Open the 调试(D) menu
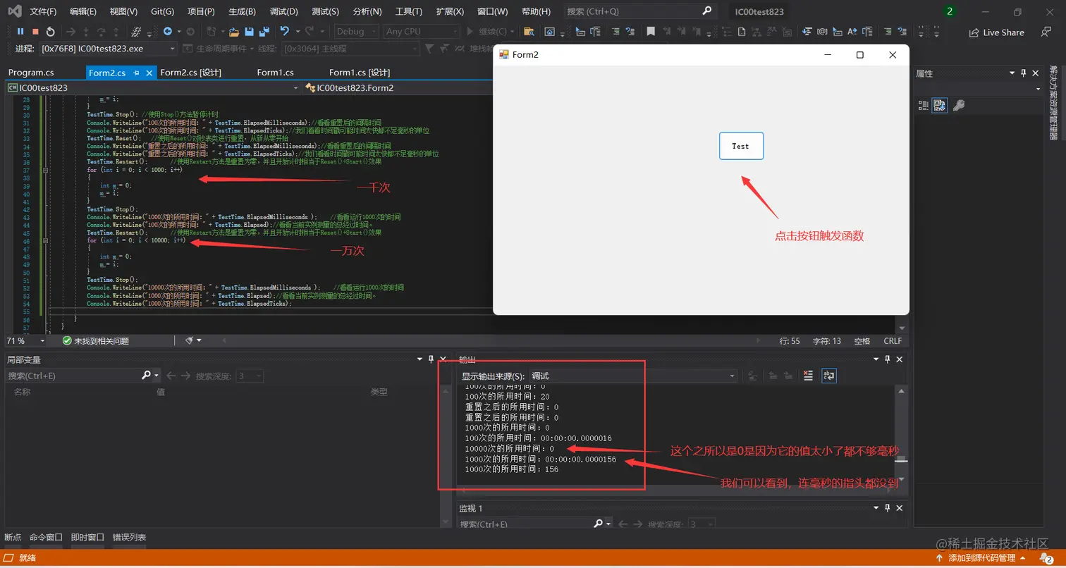This screenshot has width=1066, height=568. 283,11
